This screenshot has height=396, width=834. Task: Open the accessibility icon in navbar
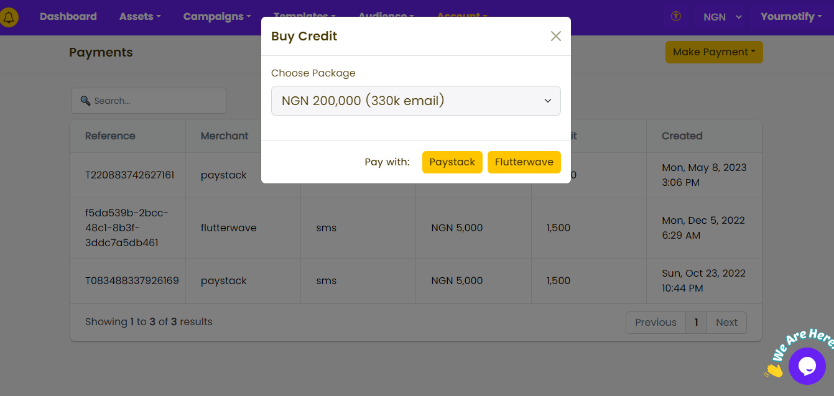pos(676,17)
